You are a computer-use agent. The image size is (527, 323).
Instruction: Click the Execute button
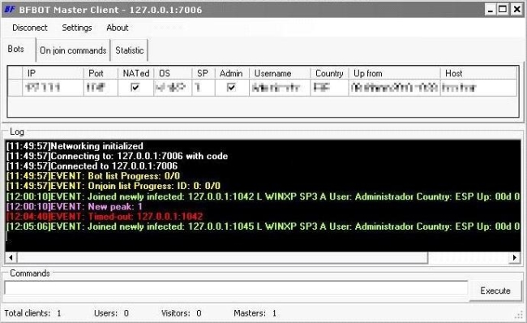[495, 291]
